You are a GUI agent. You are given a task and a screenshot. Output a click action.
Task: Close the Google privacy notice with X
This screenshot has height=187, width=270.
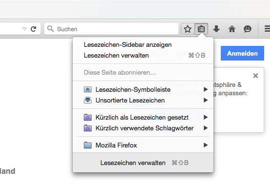tap(255, 76)
